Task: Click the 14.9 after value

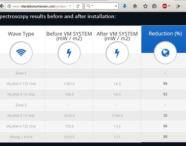Action: (117, 84)
